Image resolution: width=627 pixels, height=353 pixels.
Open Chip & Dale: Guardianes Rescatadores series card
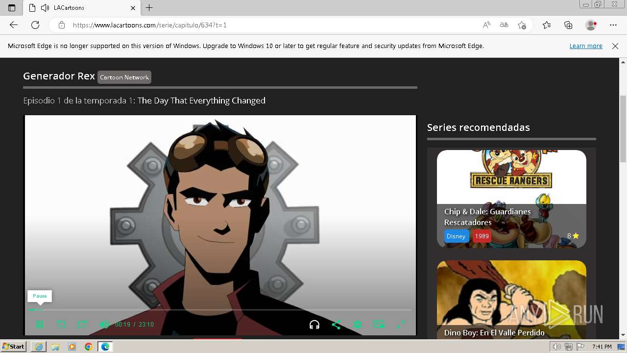(x=511, y=199)
